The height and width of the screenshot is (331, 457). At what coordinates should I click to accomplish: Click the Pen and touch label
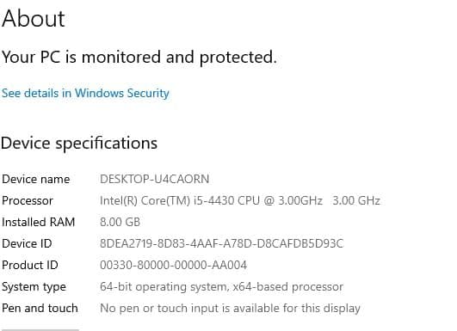click(40, 308)
